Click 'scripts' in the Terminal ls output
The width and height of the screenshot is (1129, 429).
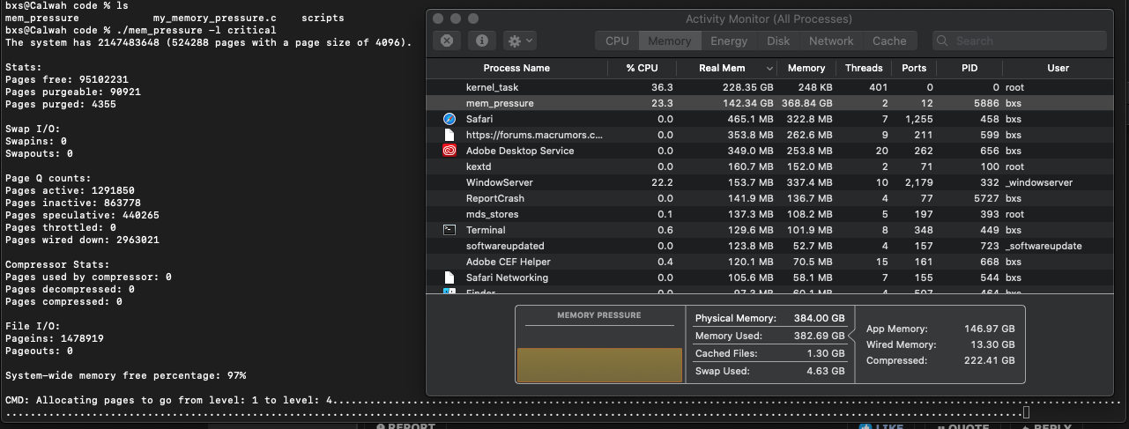click(323, 18)
